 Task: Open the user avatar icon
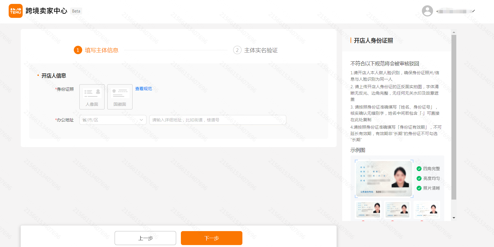click(x=427, y=11)
